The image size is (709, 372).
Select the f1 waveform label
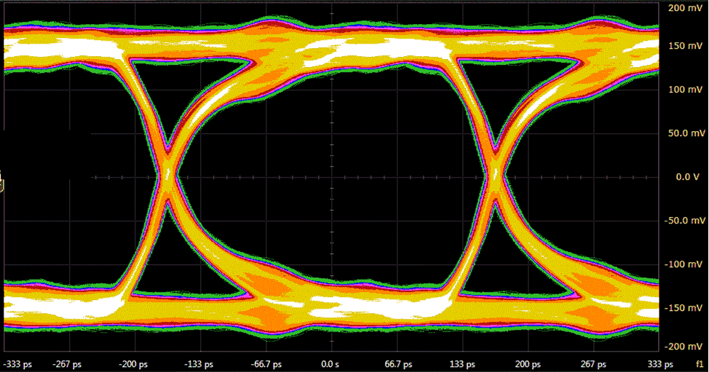(700, 364)
